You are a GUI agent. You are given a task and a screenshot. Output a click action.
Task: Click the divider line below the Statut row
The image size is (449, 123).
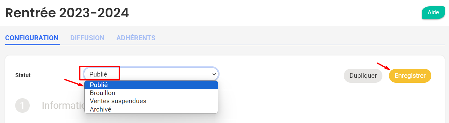click(x=225, y=90)
